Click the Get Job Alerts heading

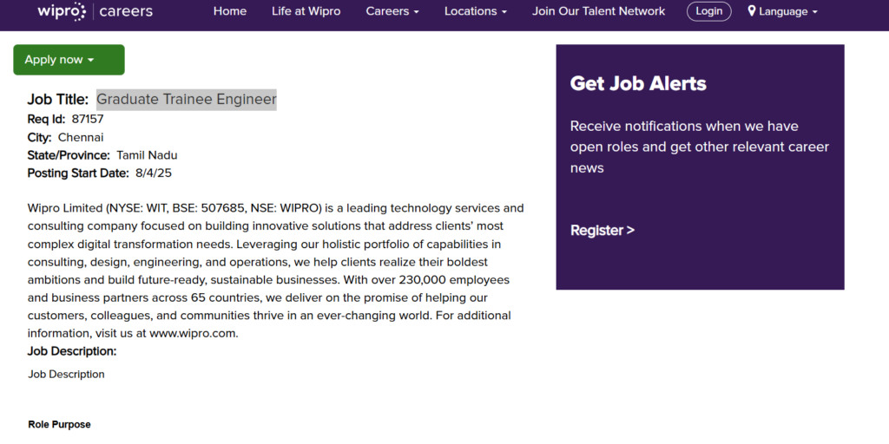pos(638,83)
